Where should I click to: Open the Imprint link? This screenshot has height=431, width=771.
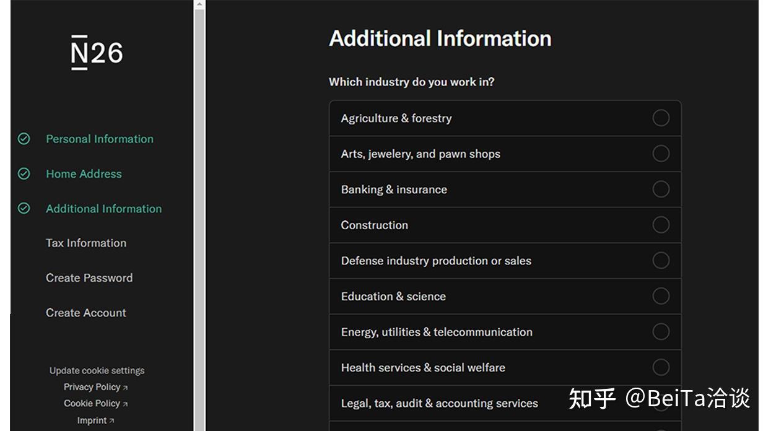(x=92, y=420)
